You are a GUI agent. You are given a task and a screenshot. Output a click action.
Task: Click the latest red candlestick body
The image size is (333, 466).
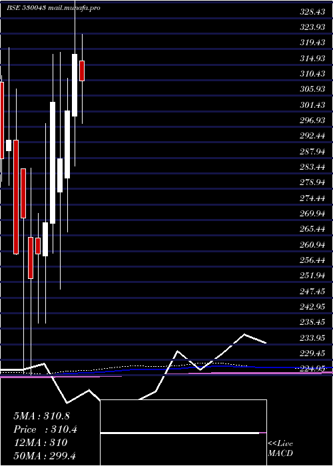(82, 71)
